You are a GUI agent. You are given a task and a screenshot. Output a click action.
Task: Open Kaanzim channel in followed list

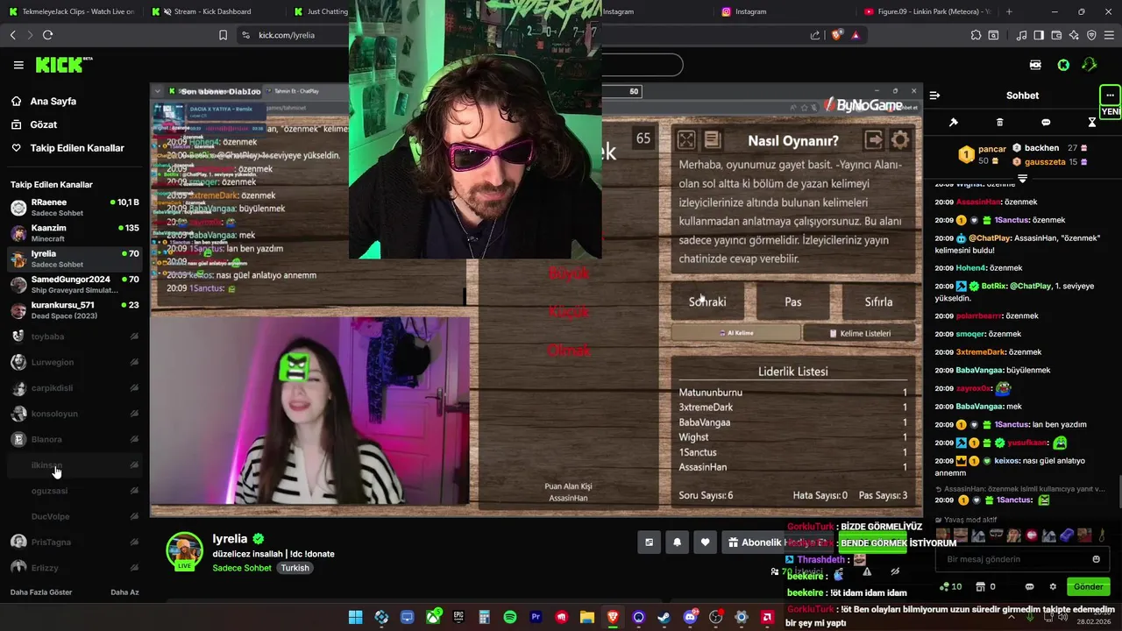point(75,232)
